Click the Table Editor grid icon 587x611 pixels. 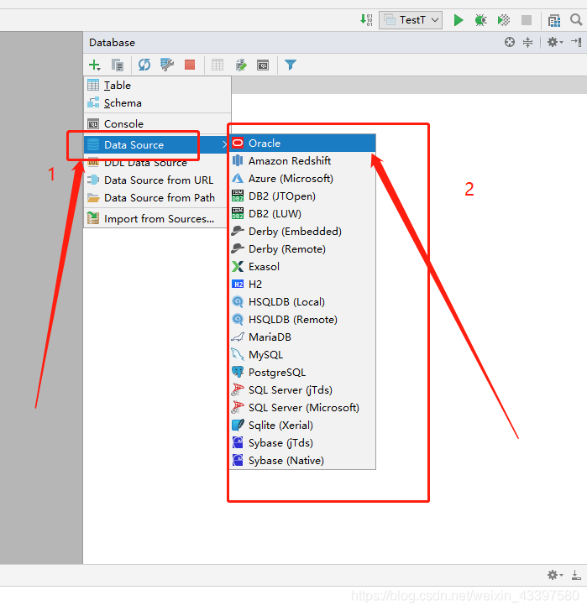tap(218, 65)
